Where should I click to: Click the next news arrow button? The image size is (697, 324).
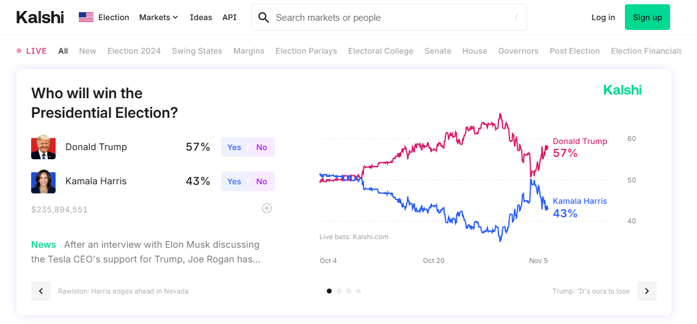point(647,291)
